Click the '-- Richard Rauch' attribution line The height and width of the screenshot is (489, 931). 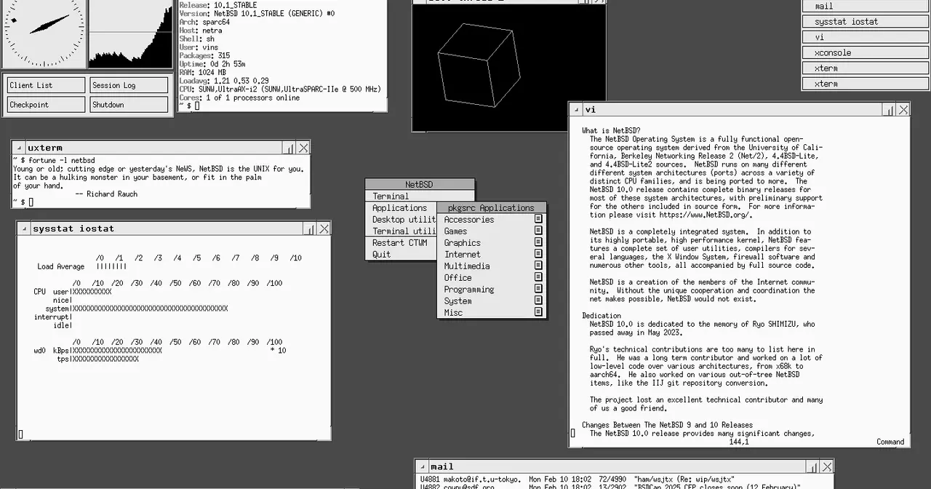pyautogui.click(x=106, y=194)
